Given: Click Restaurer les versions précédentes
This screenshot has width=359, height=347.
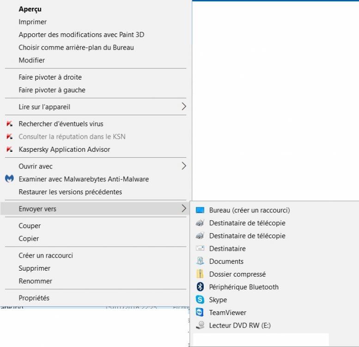Looking at the screenshot, I should pos(70,192).
